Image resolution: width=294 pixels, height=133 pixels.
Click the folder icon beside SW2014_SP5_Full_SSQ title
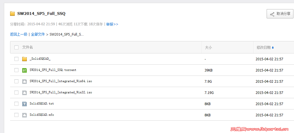click(12, 14)
